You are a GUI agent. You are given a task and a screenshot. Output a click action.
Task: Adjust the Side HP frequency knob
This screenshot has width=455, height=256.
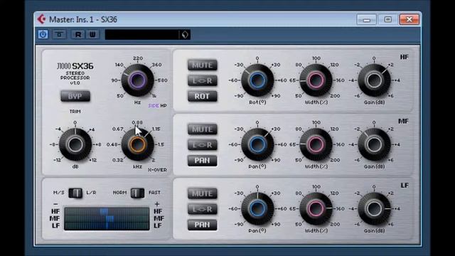coord(137,80)
